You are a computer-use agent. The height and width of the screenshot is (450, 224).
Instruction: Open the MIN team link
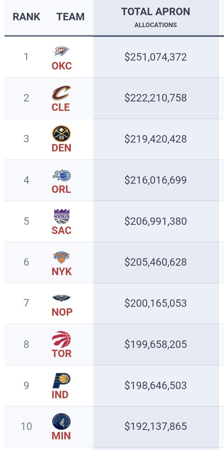(x=61, y=436)
